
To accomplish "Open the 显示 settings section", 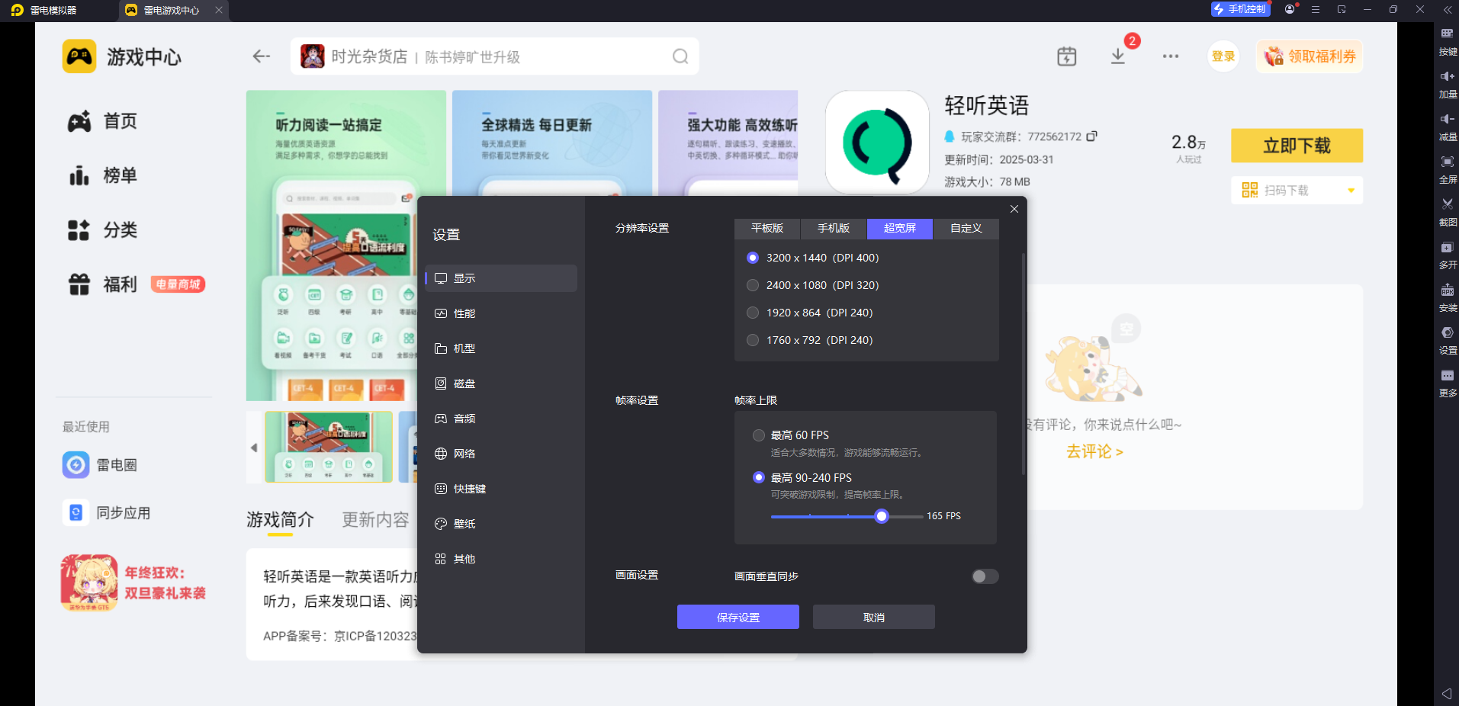I will click(x=501, y=278).
